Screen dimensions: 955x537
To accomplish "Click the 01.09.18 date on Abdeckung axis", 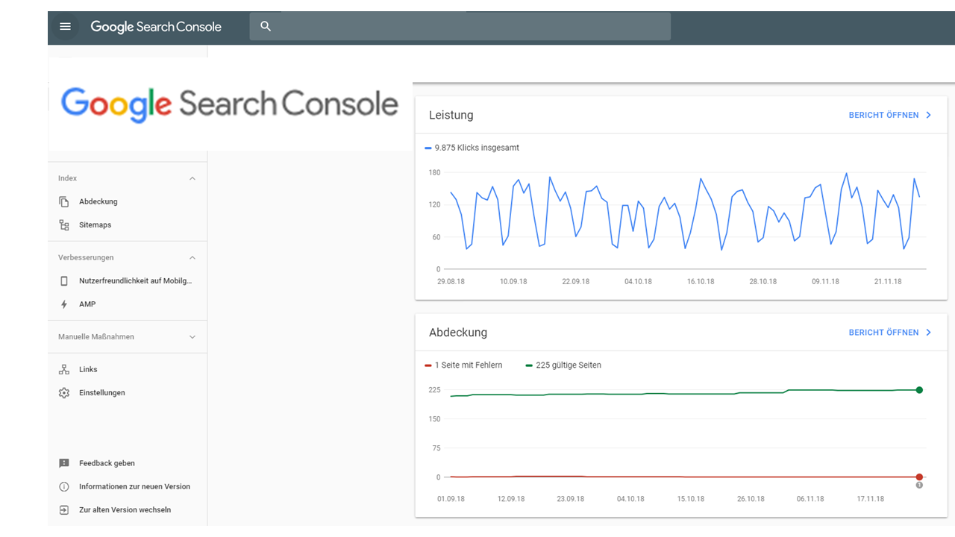I will 451,499.
